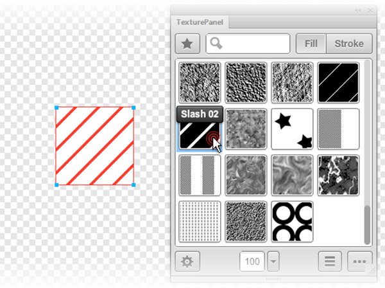Click the red striped square on canvas
This screenshot has width=385, height=288.
pos(95,146)
